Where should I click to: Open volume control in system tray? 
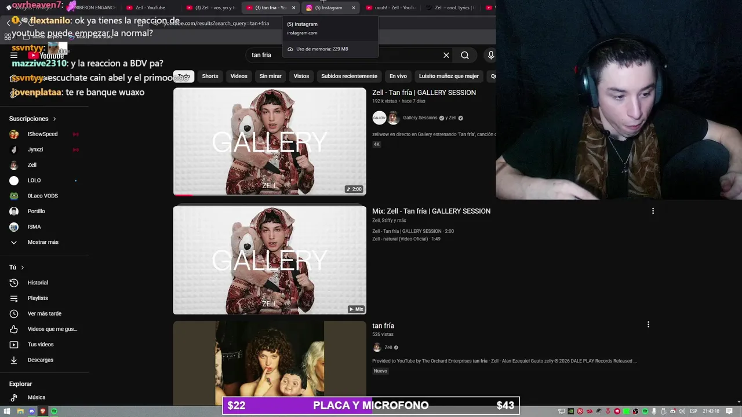tap(682, 411)
